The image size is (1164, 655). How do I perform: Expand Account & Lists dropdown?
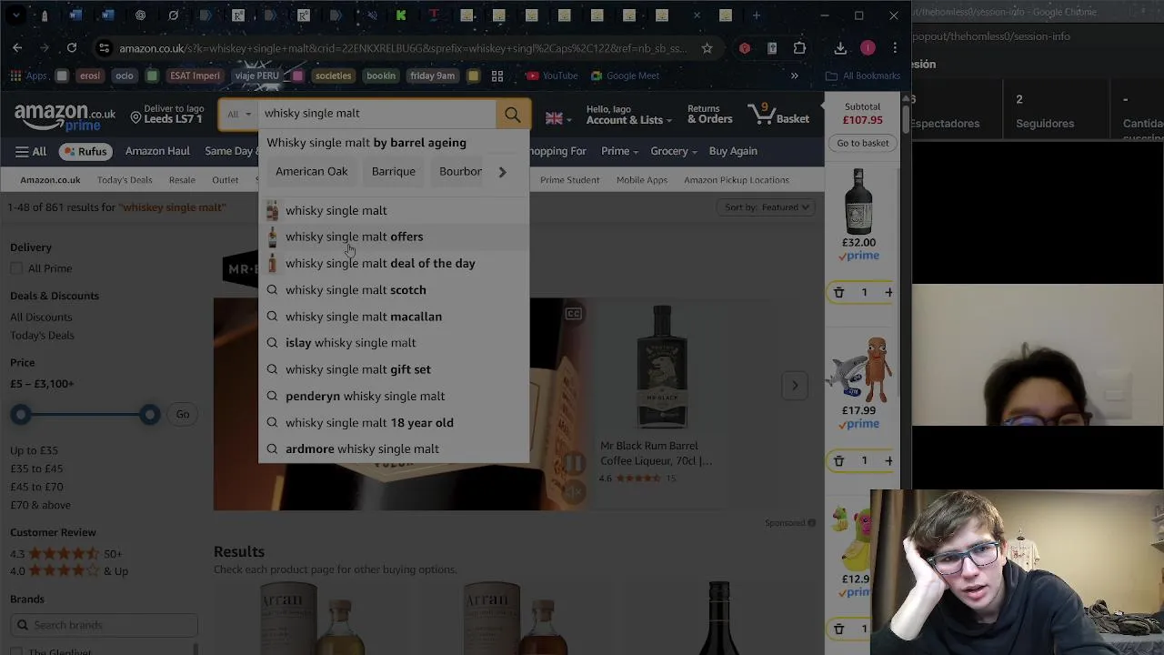628,115
